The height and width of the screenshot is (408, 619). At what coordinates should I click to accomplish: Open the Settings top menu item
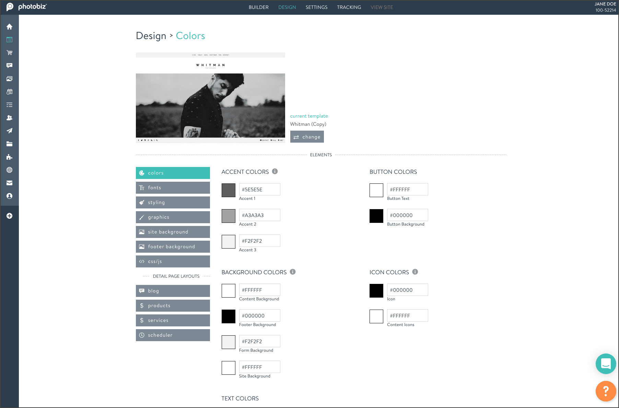point(316,7)
